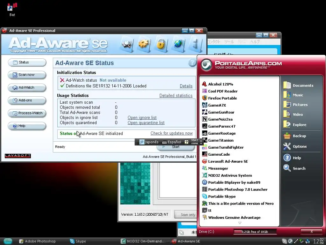Open Process-Watch in Ad-Aware sidebar

click(x=27, y=113)
